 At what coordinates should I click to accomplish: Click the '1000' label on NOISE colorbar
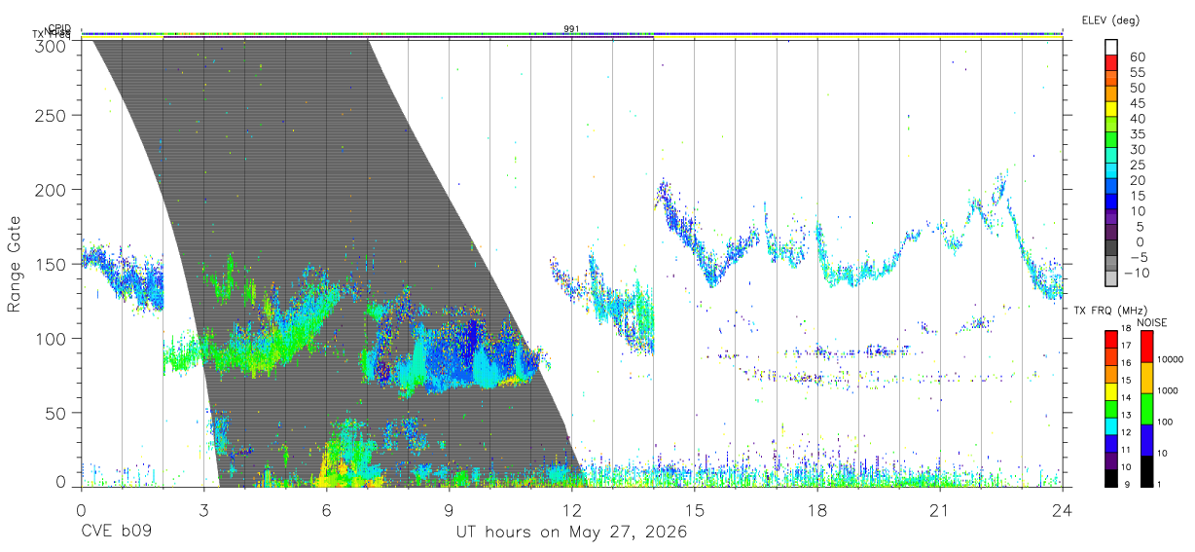[x=1169, y=391]
